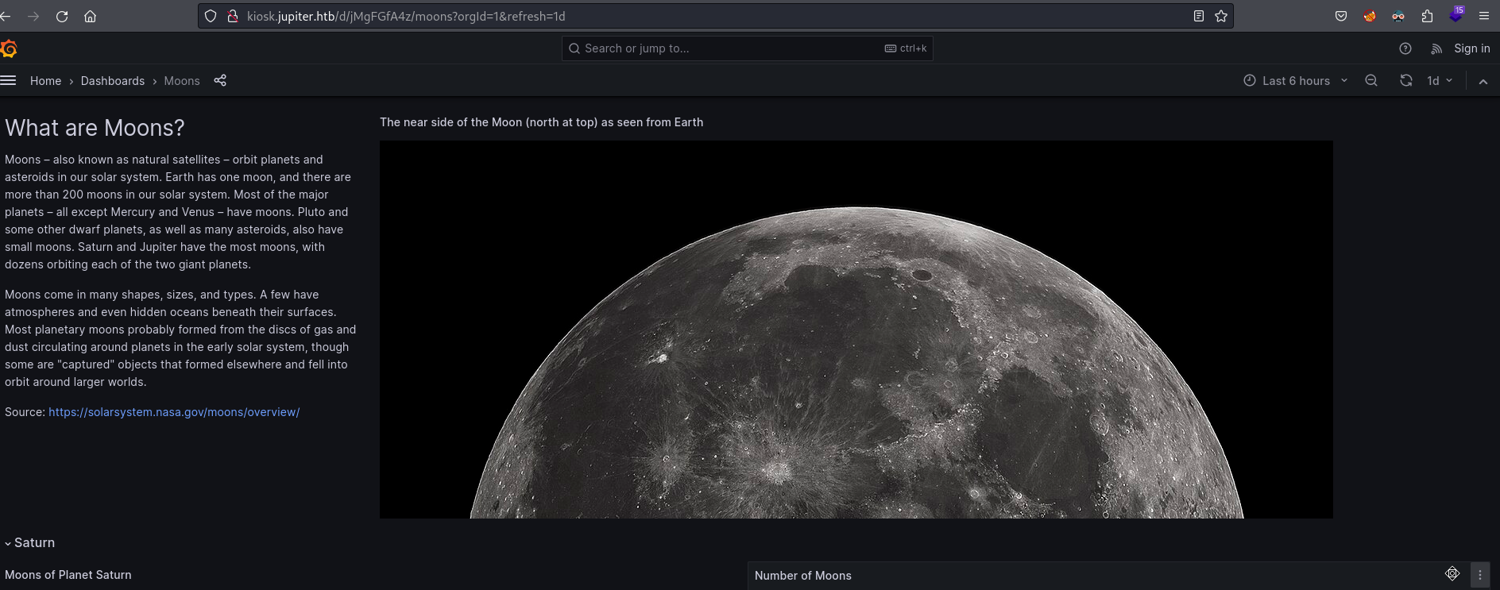
Task: Open the hamburger navigation menu
Action: 9,80
